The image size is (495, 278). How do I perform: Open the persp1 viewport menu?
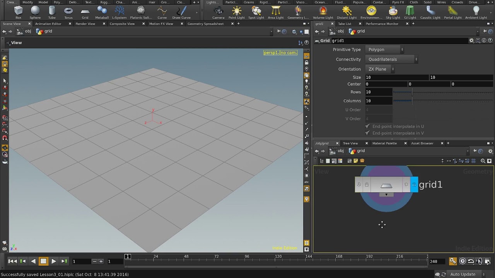pos(271,53)
